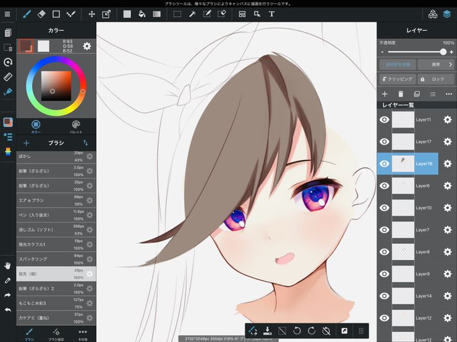Duplicate layer using the copy icon

coord(417,94)
